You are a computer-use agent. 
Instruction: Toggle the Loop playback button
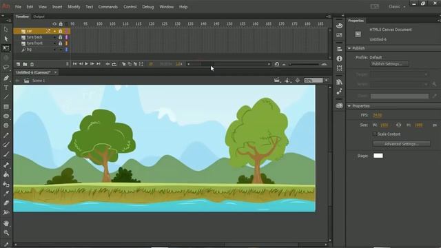[x=114, y=64]
